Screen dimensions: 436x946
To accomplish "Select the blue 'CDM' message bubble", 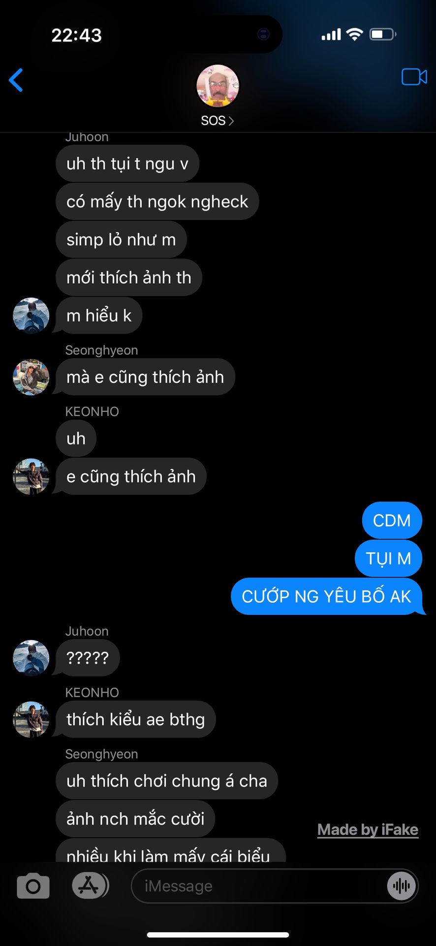I will 392,520.
